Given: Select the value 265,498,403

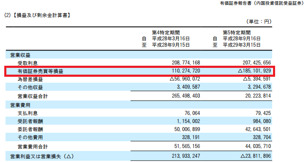Looking at the screenshot, I should (x=186, y=96).
